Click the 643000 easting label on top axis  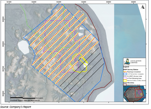coord(59,2)
